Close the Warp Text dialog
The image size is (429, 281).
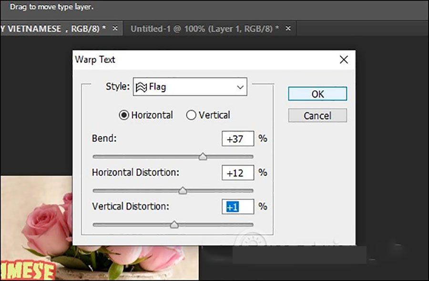click(x=343, y=60)
